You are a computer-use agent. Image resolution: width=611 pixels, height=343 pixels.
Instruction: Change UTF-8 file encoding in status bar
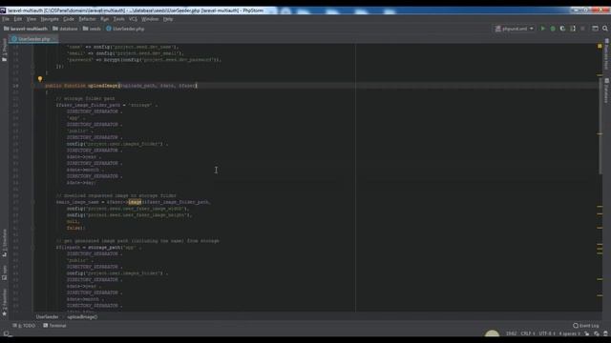tap(547, 333)
